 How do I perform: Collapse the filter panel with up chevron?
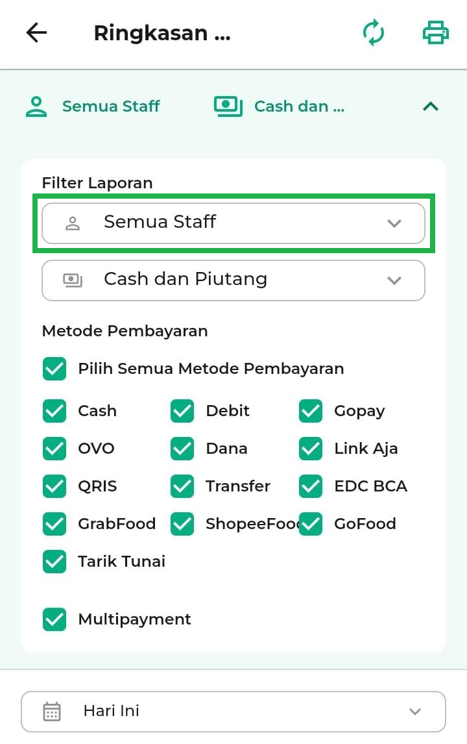pyautogui.click(x=431, y=106)
